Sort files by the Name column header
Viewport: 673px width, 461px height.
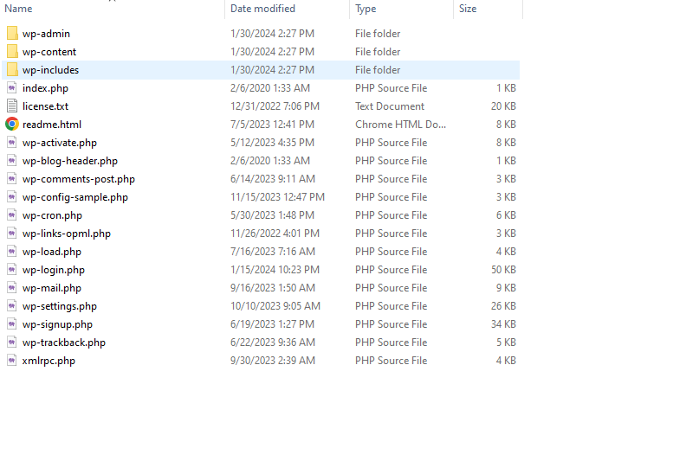click(19, 9)
